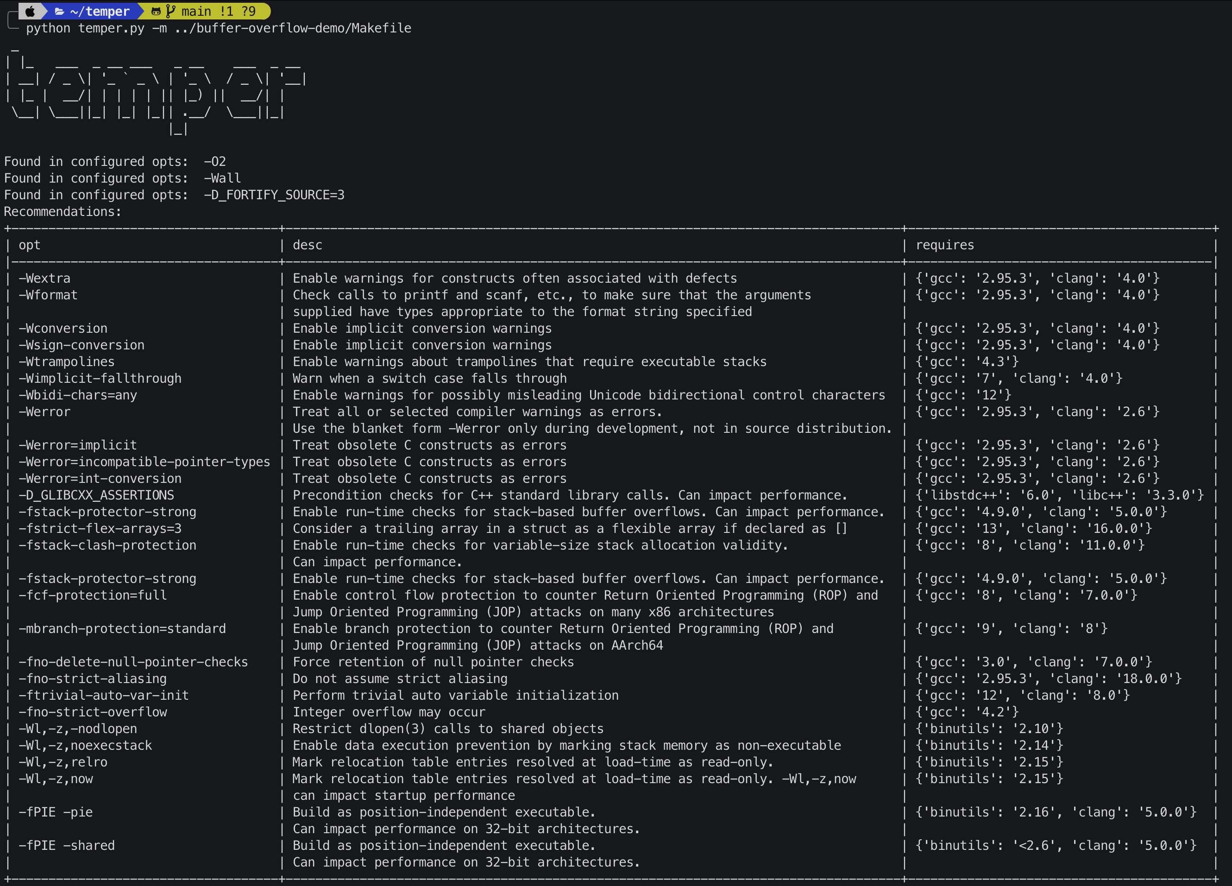Click the libstdc++ 6.0 requirement cell
Screen dimensions: 1232x886
tap(1060, 495)
